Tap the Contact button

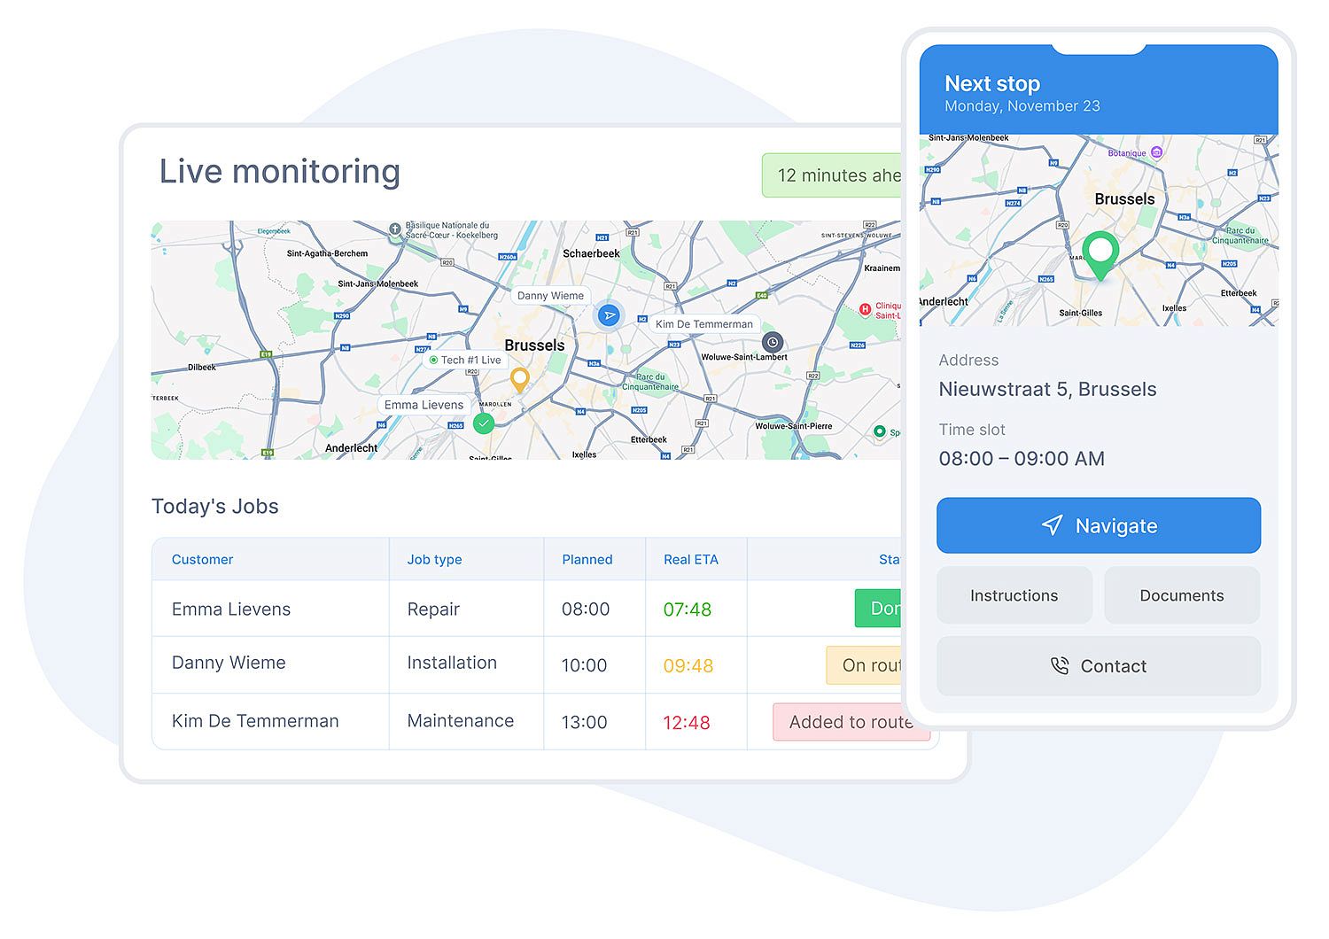tap(1098, 666)
